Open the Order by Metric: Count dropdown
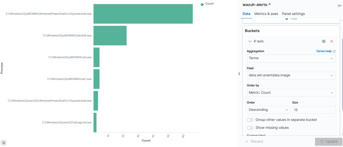Screen dimensions: 343x147 [291, 93]
